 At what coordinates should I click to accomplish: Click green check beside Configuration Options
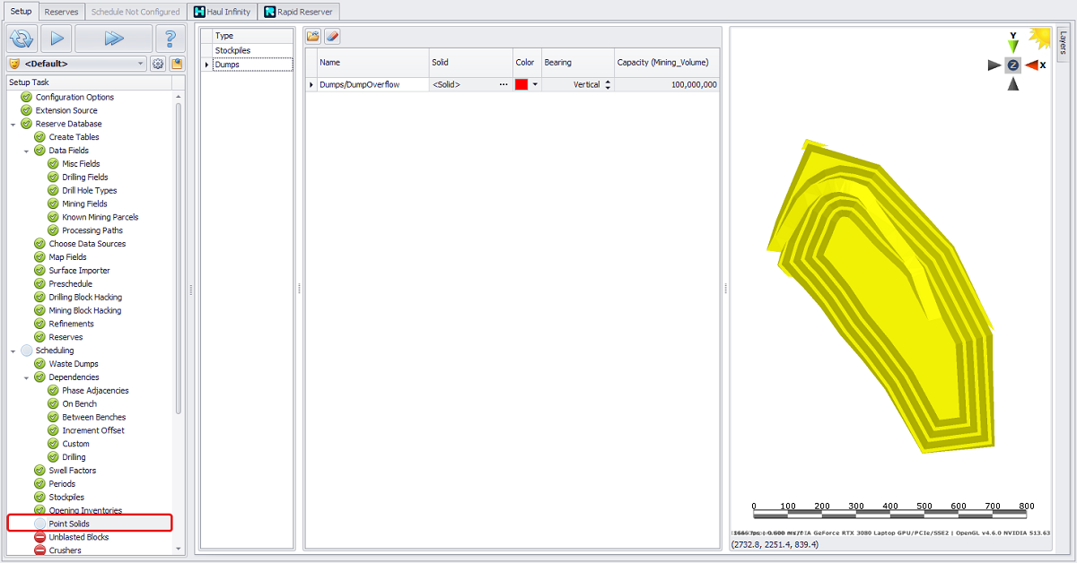click(26, 97)
